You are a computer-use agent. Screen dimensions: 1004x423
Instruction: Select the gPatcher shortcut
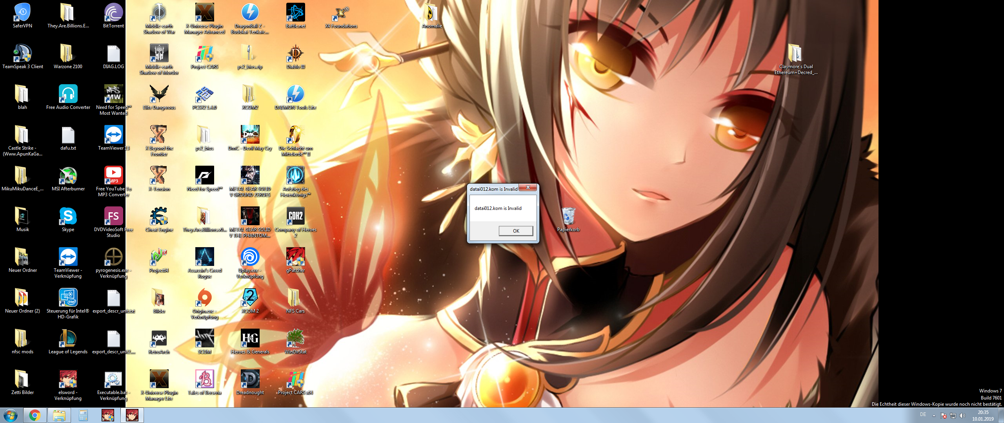pyautogui.click(x=295, y=260)
